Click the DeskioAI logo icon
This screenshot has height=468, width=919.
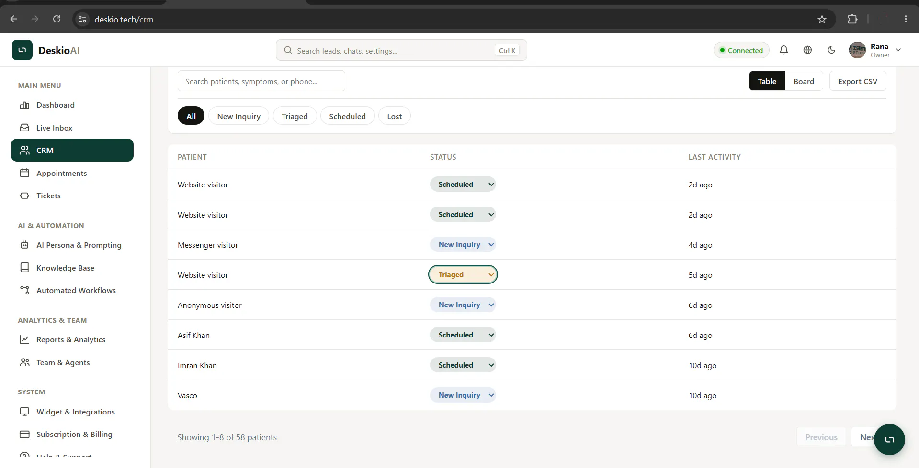[22, 50]
